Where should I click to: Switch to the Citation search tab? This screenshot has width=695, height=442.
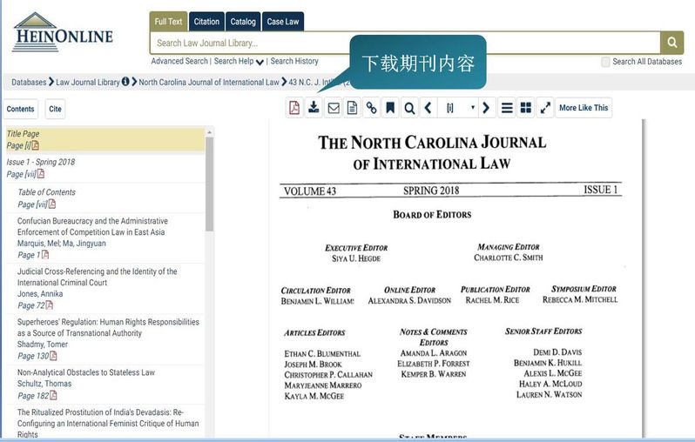206,22
